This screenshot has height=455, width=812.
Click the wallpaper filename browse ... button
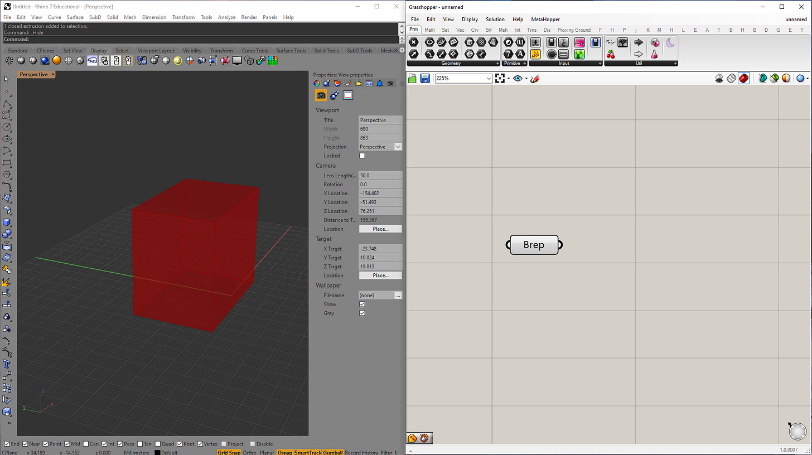click(398, 296)
